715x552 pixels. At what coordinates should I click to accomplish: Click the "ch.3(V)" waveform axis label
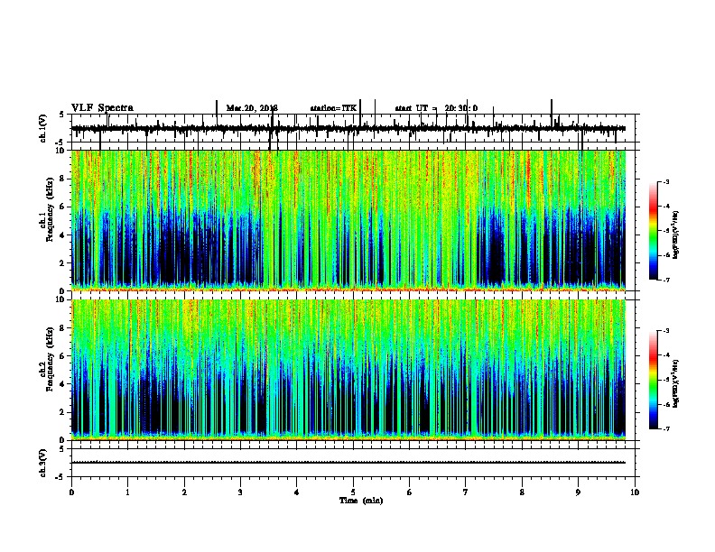point(43,463)
